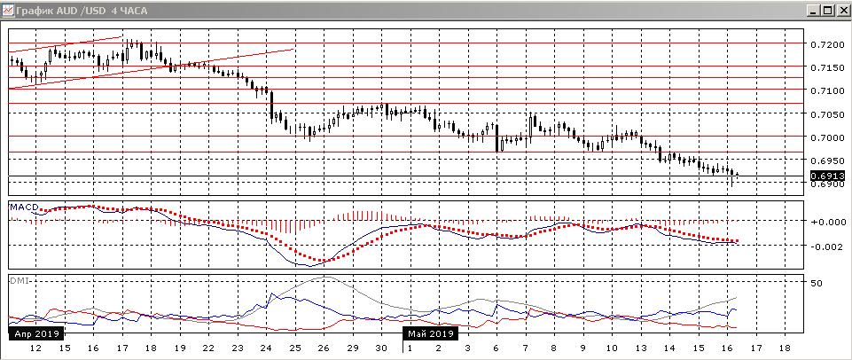Click the 0.7100 price axis label
The height and width of the screenshot is (360, 852).
click(x=827, y=90)
